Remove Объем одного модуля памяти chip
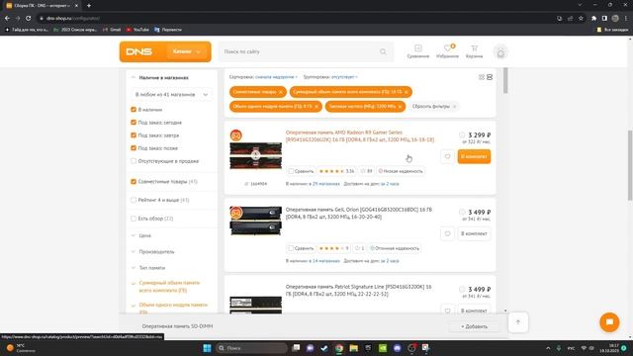The image size is (633, 356). [316, 107]
